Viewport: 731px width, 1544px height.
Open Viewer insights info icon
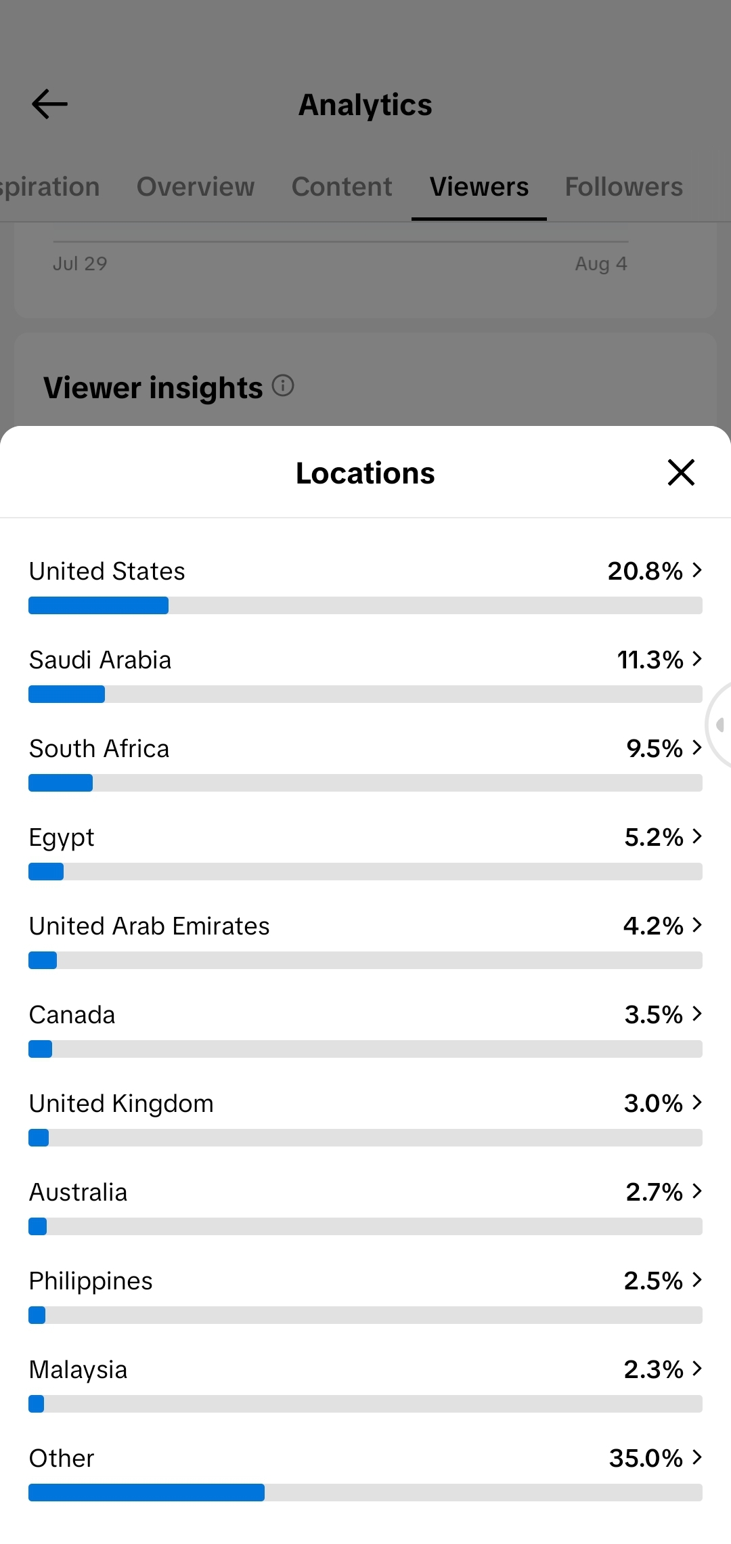tap(283, 386)
